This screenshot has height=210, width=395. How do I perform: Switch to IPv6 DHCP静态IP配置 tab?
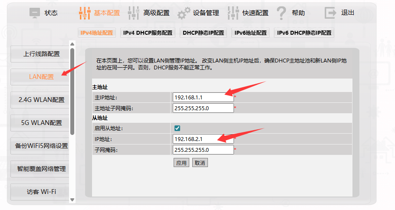304,33
